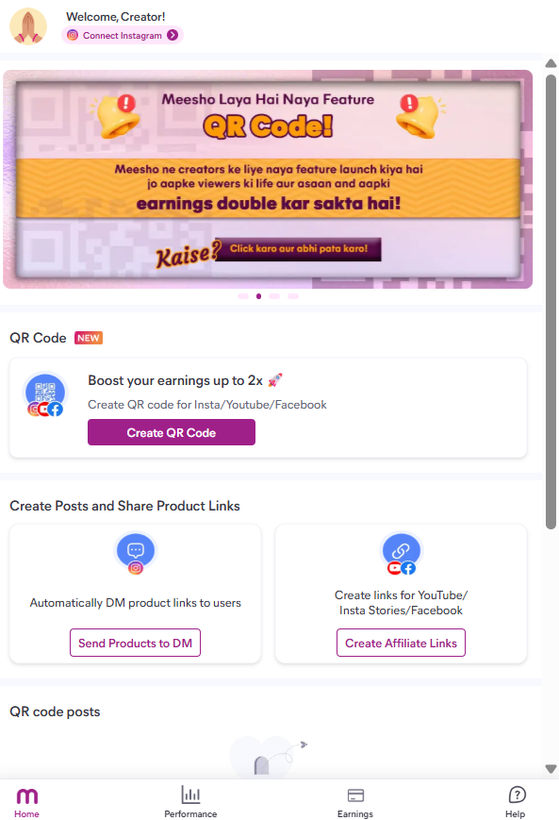Click the Create QR Code button
The width and height of the screenshot is (559, 820).
[172, 432]
